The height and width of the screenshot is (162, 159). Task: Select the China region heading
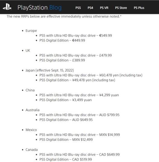[30, 90]
